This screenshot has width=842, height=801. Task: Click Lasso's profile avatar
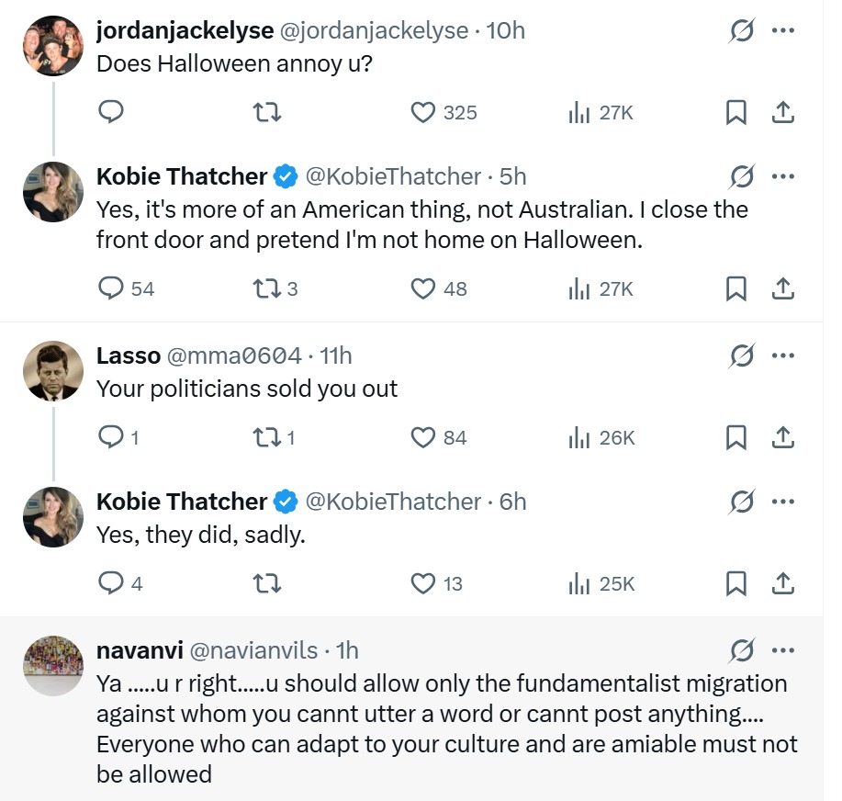click(53, 371)
